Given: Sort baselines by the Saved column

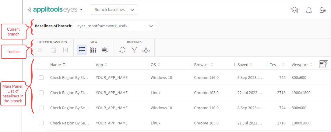Looking at the screenshot, I should pos(243,65).
